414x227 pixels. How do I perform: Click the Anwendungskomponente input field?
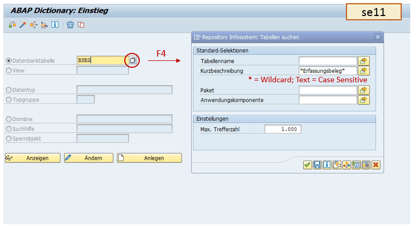(x=328, y=100)
